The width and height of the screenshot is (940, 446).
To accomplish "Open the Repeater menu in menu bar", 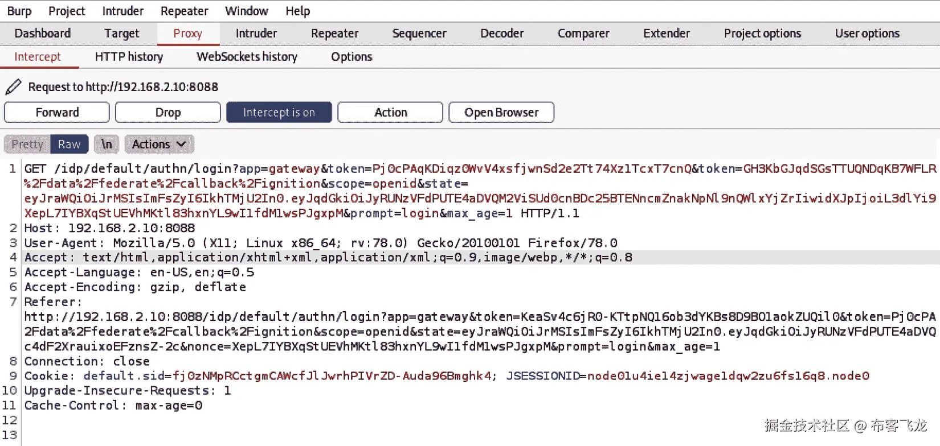I will tap(185, 11).
